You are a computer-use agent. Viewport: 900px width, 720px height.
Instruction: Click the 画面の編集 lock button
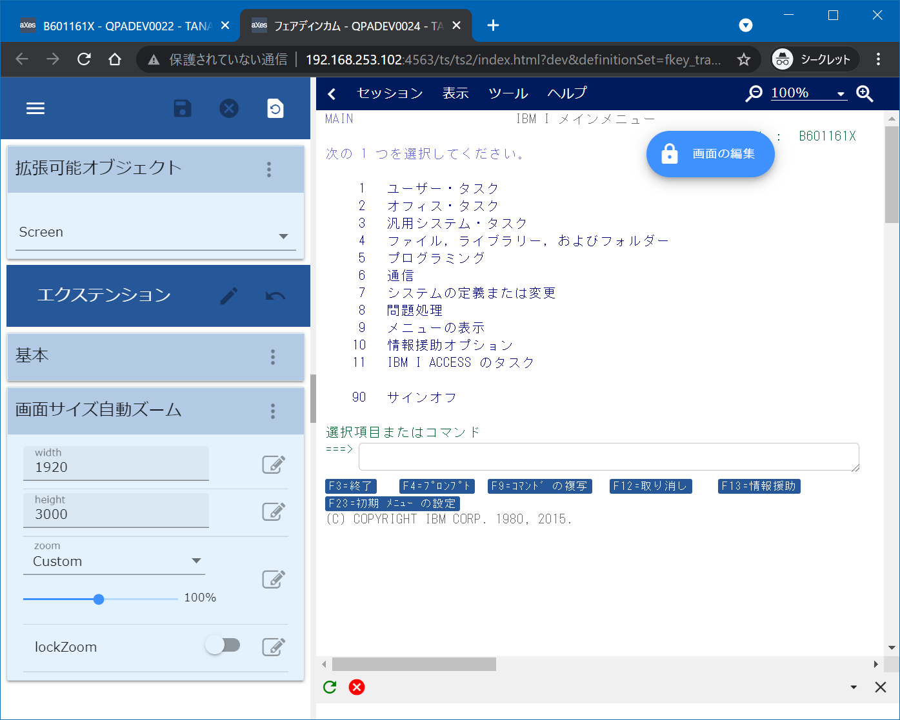point(710,153)
